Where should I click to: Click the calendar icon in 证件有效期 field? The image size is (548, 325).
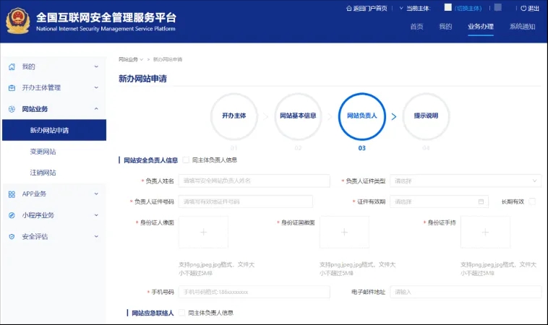tap(481, 201)
